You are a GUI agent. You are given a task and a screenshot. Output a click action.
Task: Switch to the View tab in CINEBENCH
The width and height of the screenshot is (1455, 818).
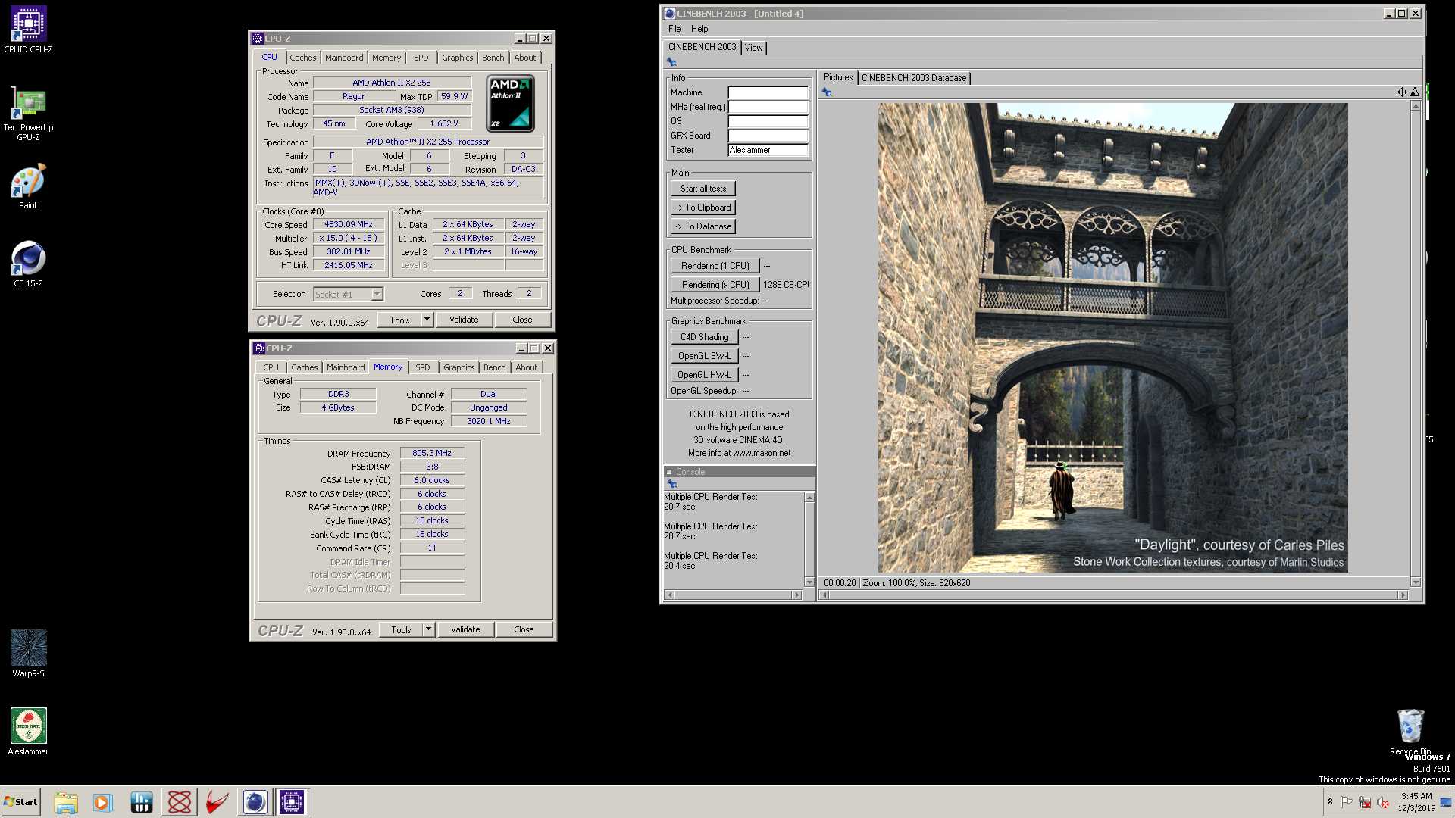pyautogui.click(x=753, y=47)
